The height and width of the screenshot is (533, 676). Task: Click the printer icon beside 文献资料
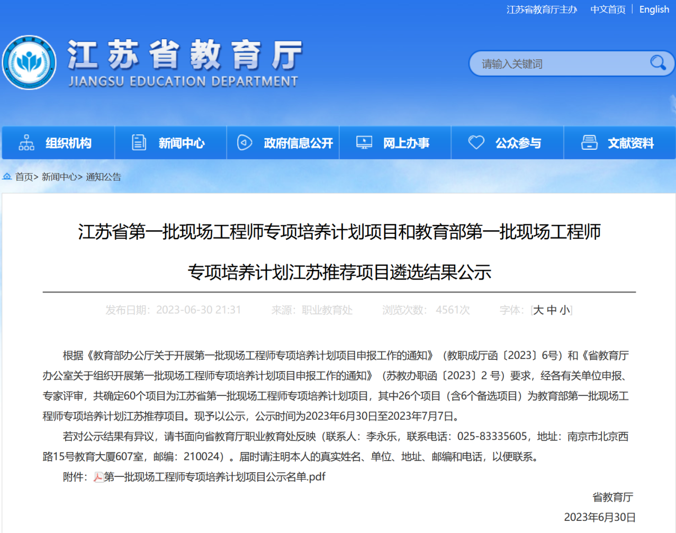point(589,142)
